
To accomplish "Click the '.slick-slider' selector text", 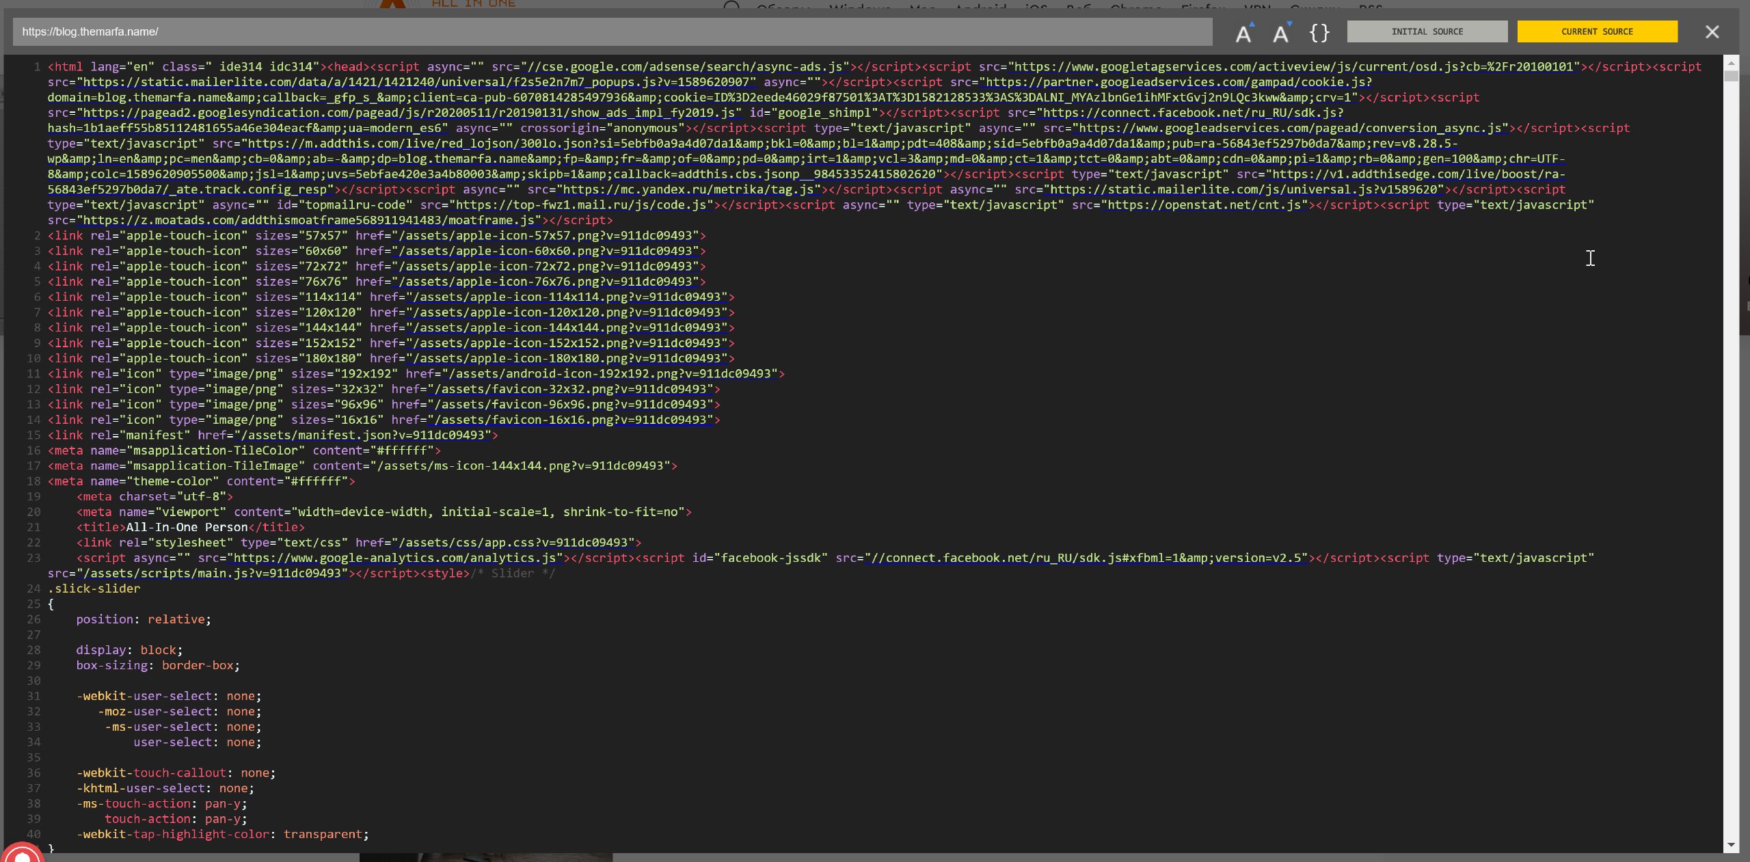I will 94,589.
